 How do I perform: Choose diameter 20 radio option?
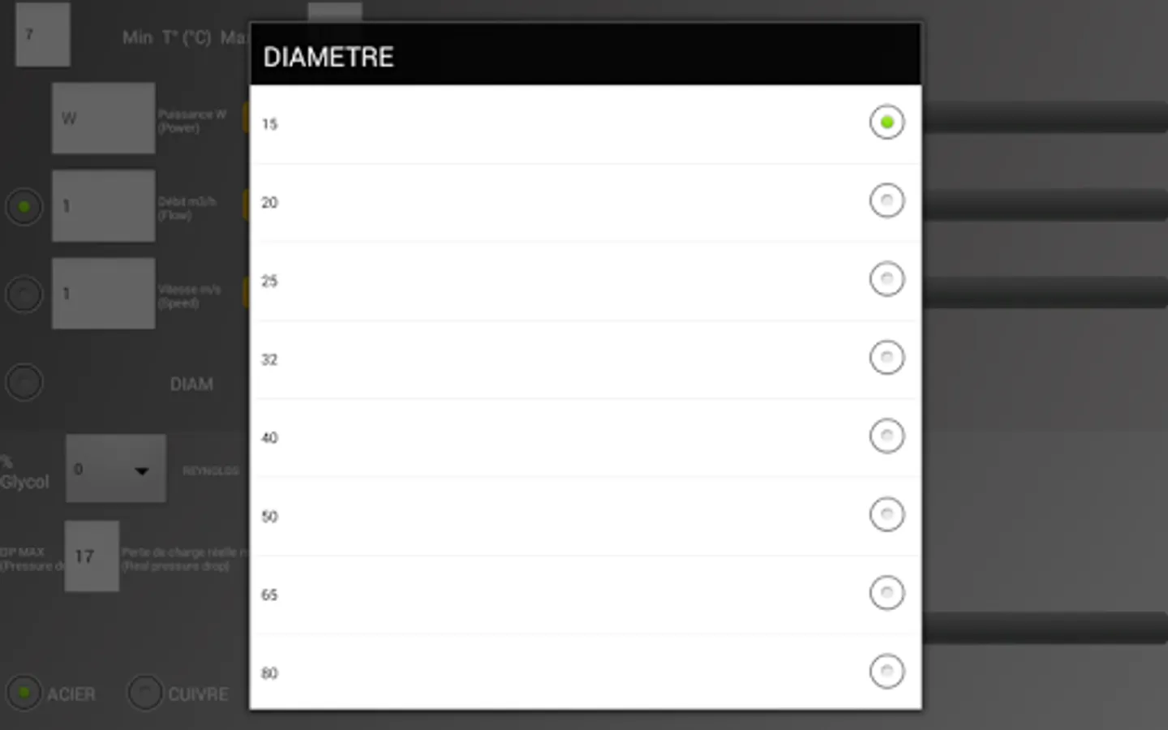click(887, 201)
